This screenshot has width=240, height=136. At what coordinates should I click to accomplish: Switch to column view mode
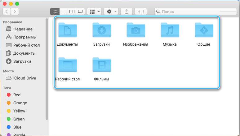point(72,11)
